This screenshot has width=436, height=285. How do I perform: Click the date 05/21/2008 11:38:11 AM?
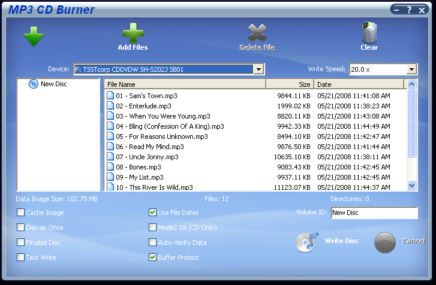pos(354,157)
